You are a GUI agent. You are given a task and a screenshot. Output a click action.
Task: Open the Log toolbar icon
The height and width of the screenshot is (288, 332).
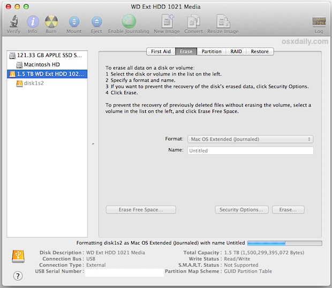pos(319,21)
